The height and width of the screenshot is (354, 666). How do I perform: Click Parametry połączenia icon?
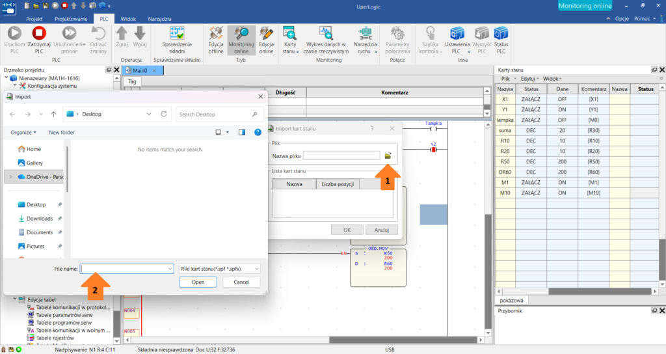click(x=397, y=33)
